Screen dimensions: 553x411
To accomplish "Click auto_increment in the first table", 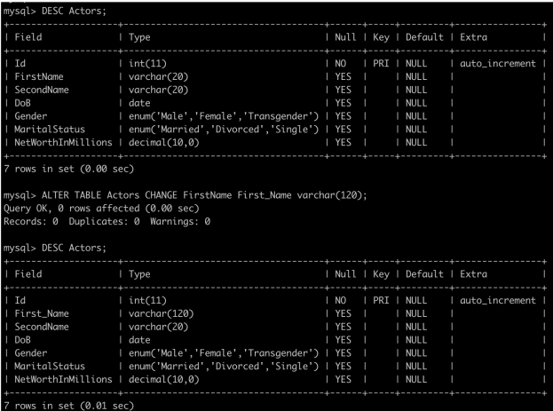I will click(498, 64).
